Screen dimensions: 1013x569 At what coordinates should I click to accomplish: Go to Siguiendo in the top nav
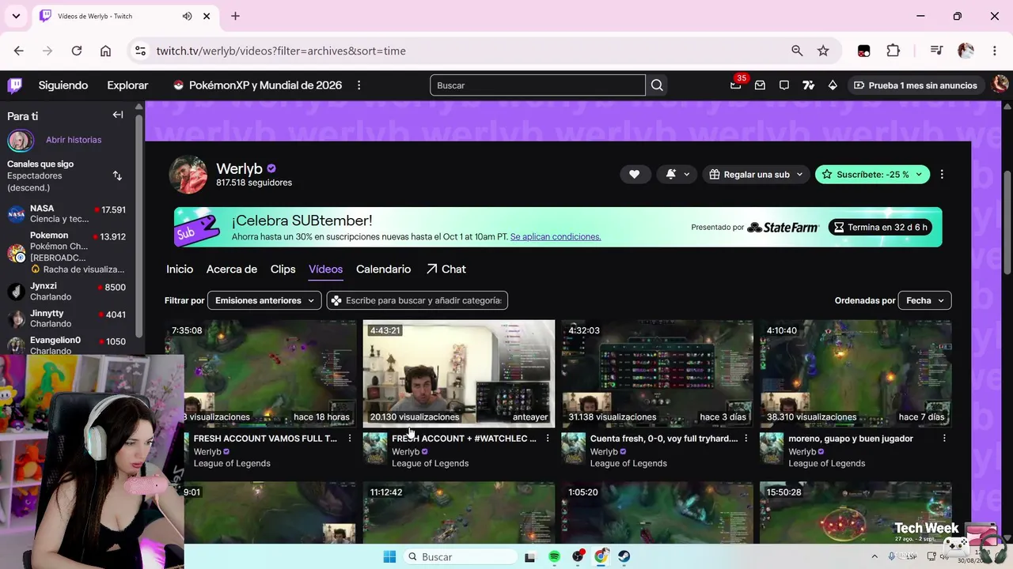pos(63,85)
